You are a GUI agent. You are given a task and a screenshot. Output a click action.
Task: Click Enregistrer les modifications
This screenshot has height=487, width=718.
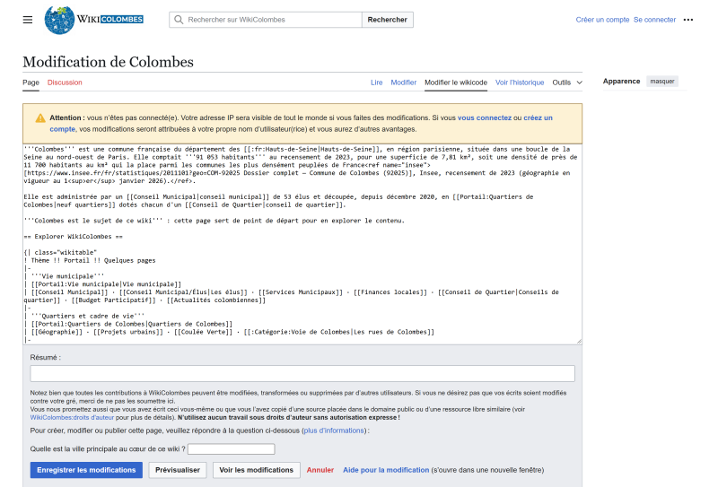click(86, 470)
